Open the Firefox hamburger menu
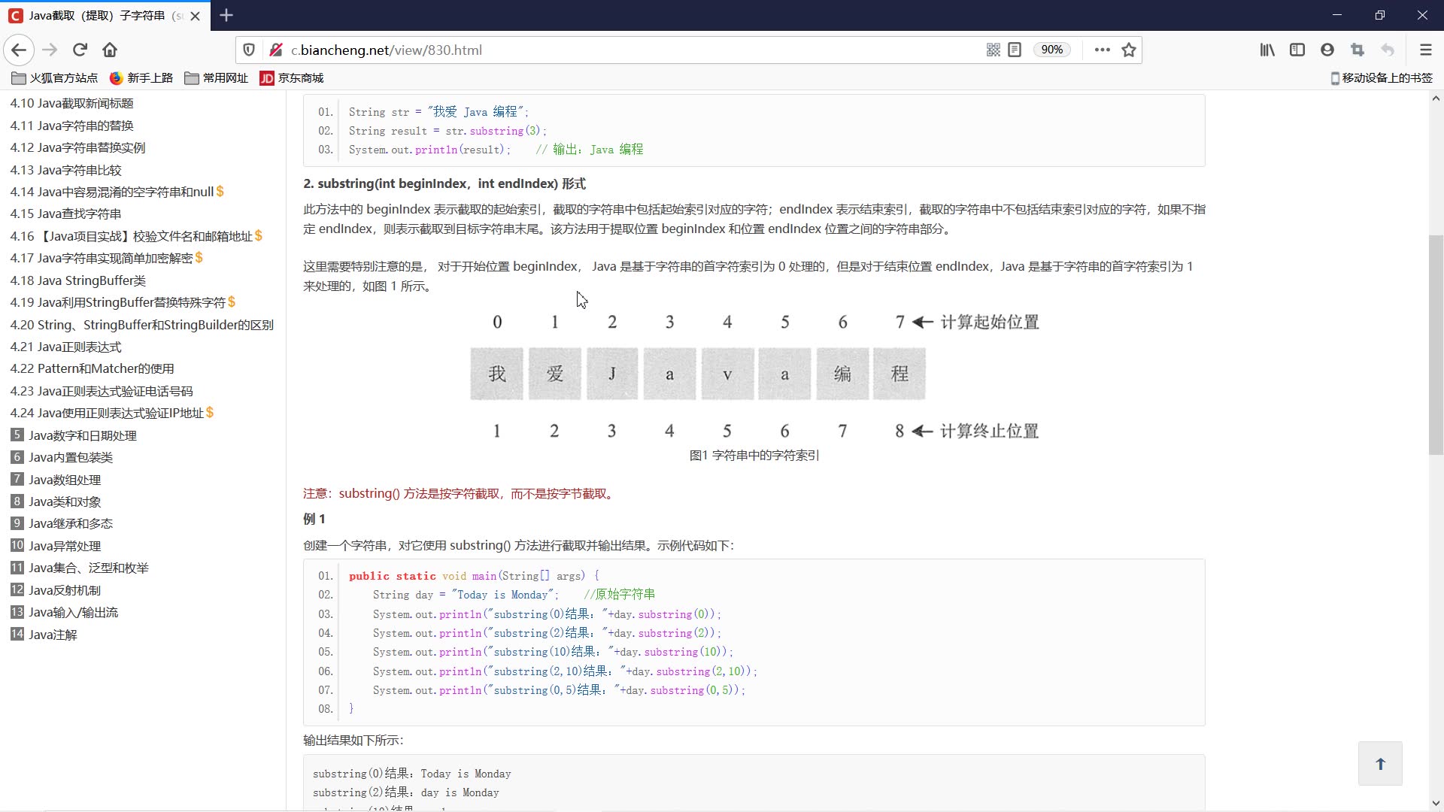 (x=1425, y=50)
